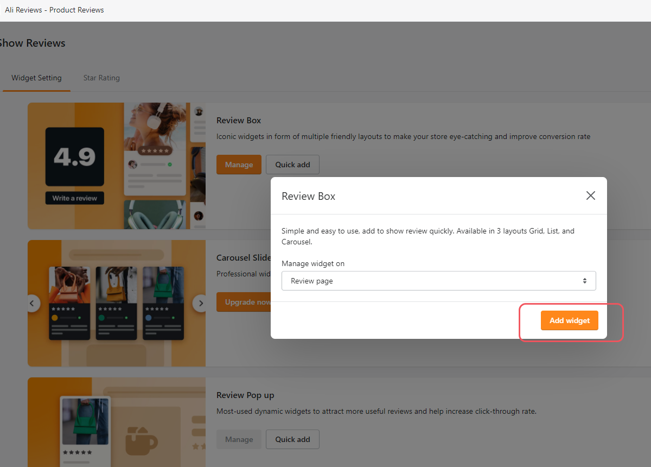
Task: Click the Review Pop up preview image
Action: (117, 422)
